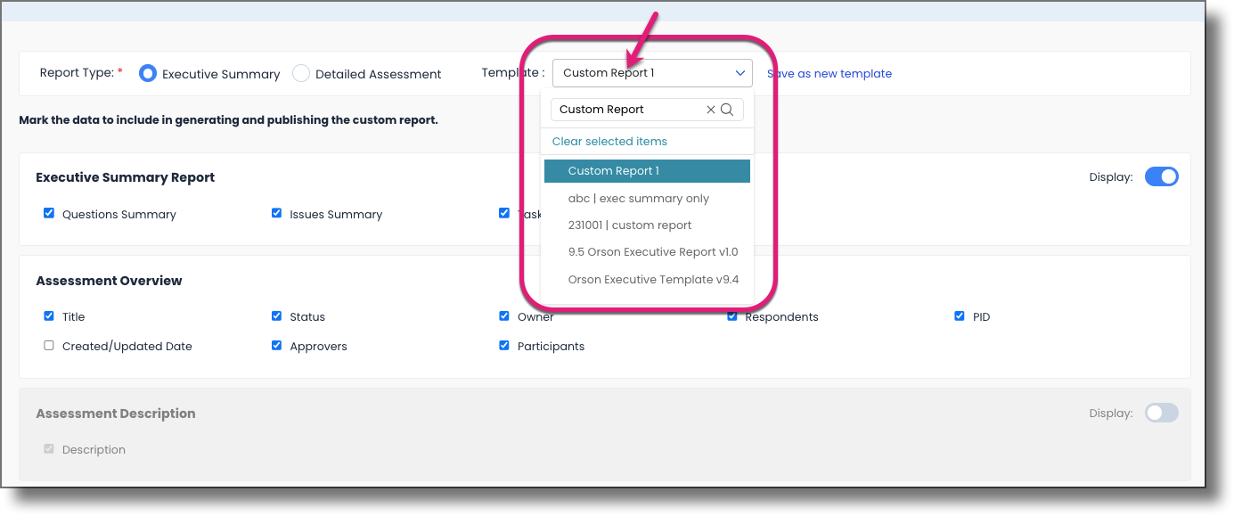Uncheck the PID checkbox
The image size is (1234, 516).
pyautogui.click(x=960, y=315)
